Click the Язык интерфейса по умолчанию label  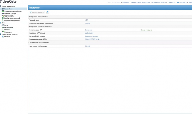(41, 23)
